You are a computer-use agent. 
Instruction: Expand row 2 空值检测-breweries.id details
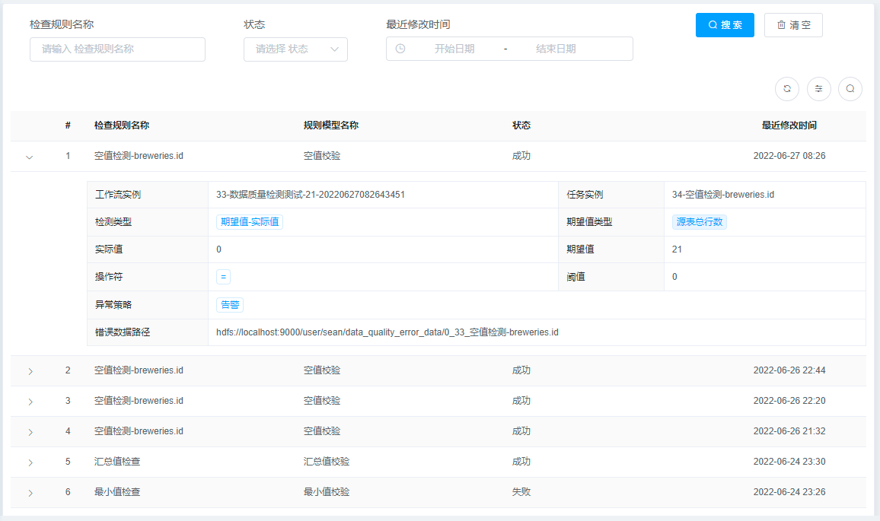[30, 370]
